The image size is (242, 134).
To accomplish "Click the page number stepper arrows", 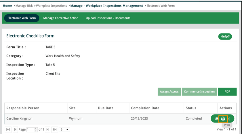I will point(36,130).
